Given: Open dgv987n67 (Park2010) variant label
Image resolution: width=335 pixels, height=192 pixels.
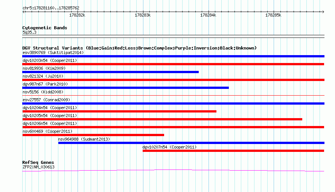Looking at the screenshot, I should (45, 84).
